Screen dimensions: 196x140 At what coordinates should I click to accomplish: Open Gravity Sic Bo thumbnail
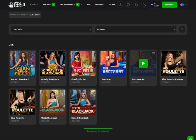coord(83,63)
